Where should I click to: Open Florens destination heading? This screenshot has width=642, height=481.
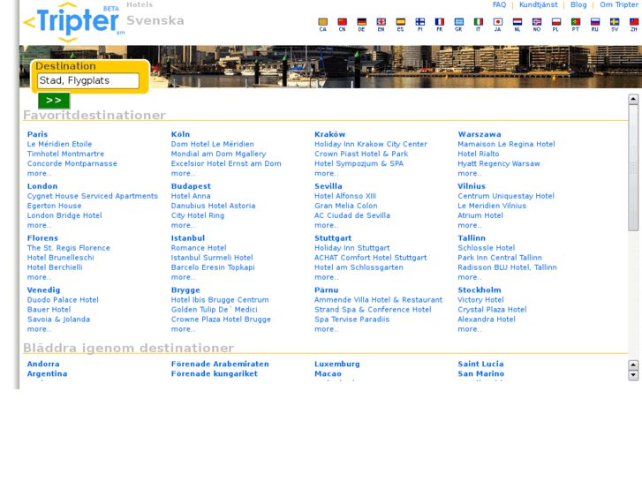(x=42, y=238)
